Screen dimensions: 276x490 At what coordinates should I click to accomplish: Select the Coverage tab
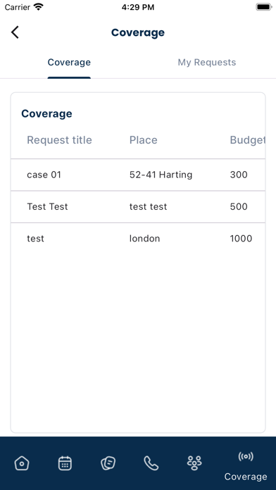coord(69,62)
